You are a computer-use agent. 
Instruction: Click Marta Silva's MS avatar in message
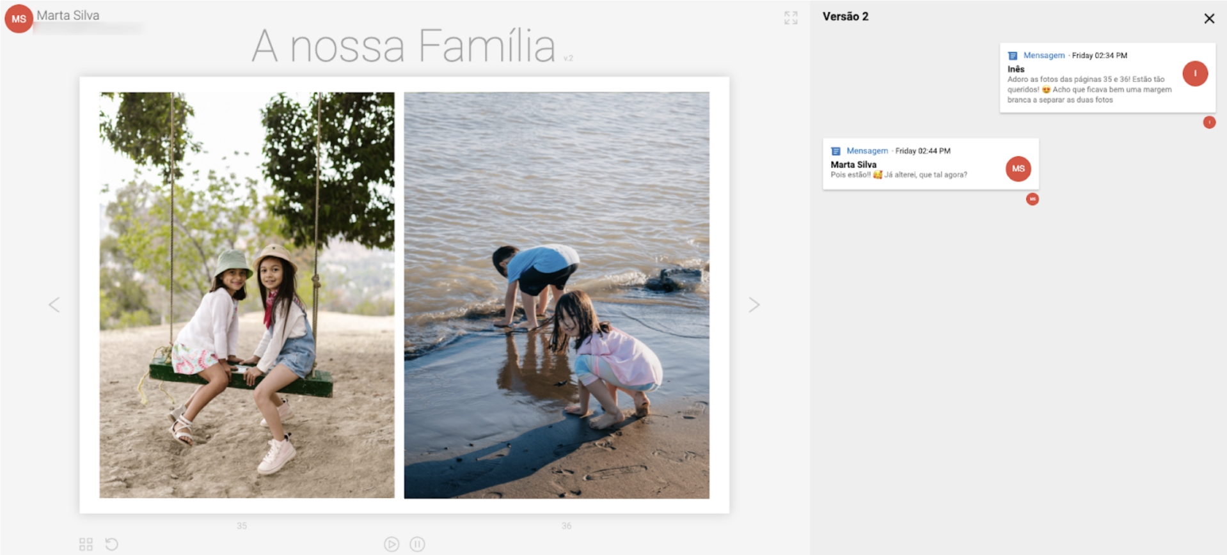[x=1018, y=169]
